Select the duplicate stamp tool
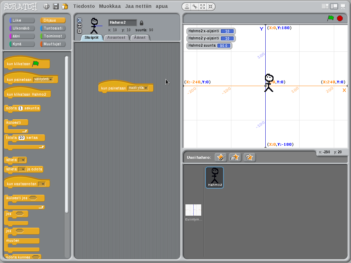This screenshot has height=263, width=351. 187,7
